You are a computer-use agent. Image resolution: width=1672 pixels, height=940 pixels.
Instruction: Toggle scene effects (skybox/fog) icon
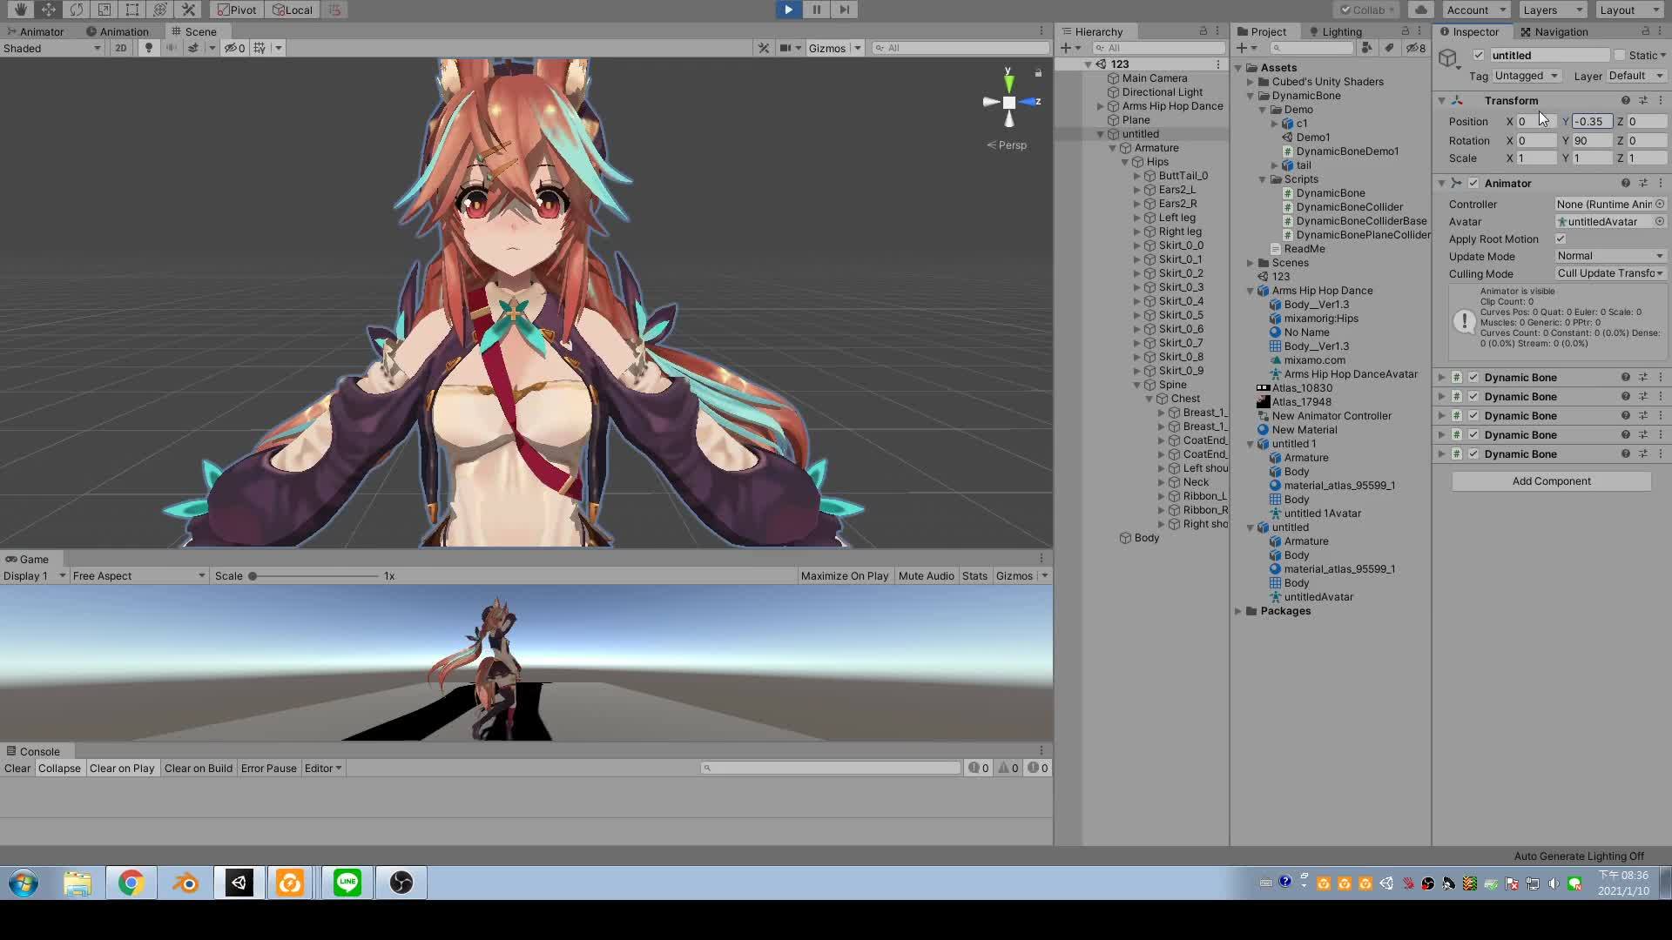193,48
